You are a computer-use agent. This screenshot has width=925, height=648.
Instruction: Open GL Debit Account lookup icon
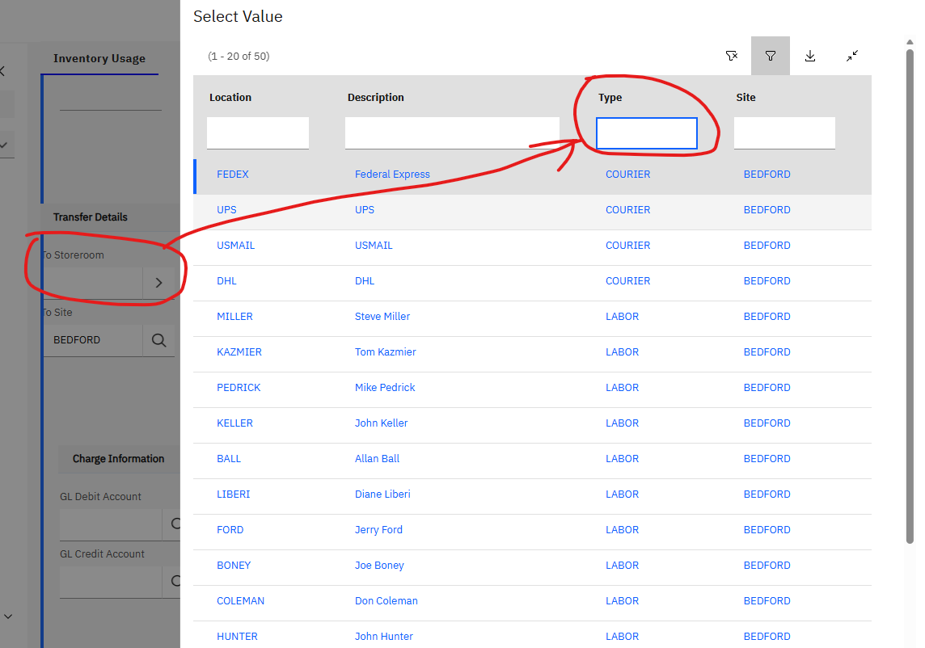(172, 524)
